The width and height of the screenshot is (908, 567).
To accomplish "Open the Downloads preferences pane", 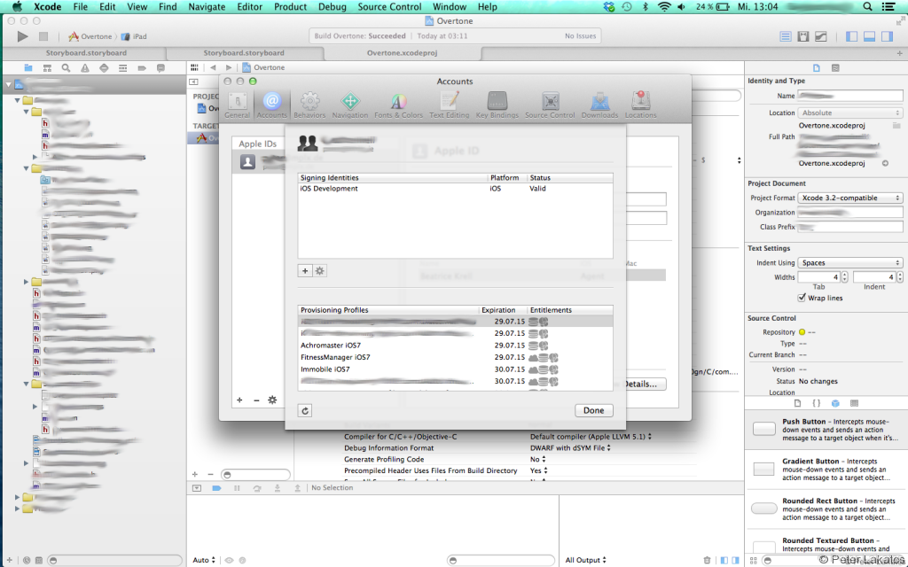I will click(600, 105).
